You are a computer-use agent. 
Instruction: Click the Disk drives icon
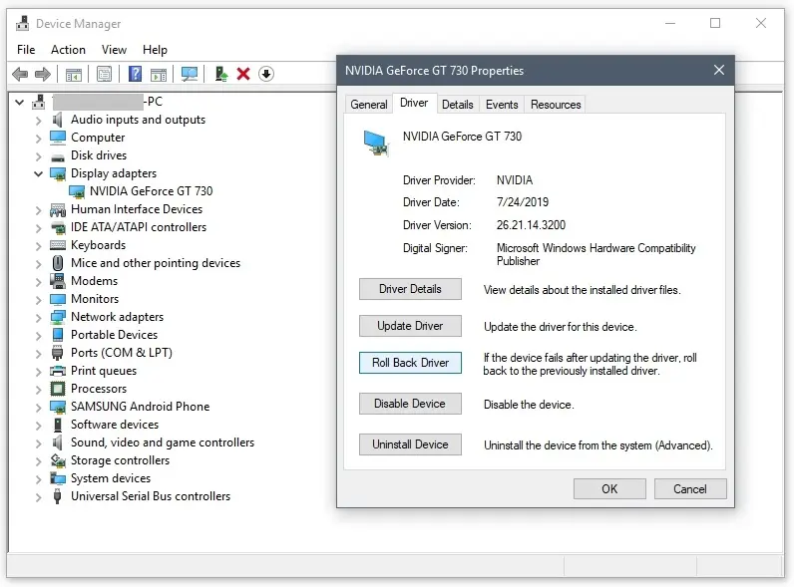(58, 156)
